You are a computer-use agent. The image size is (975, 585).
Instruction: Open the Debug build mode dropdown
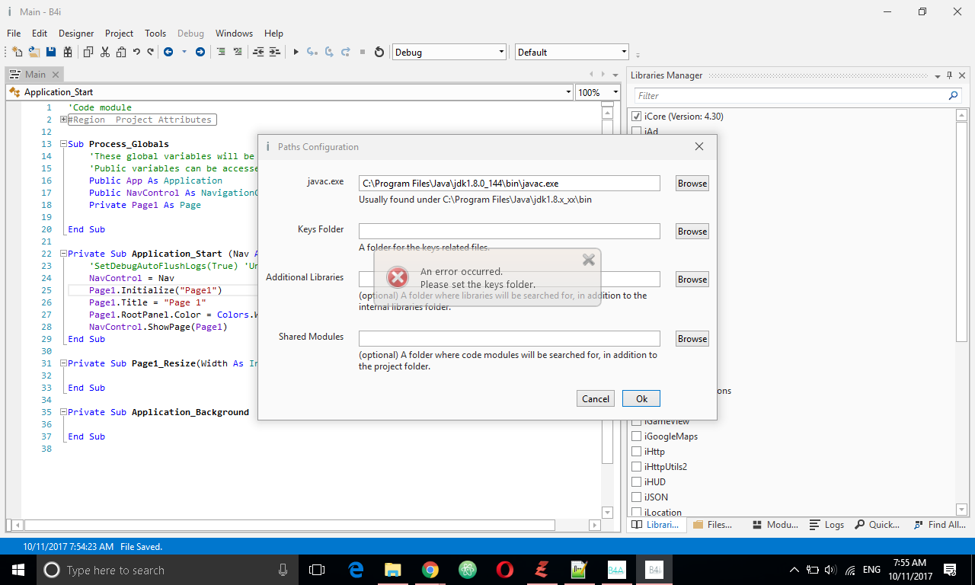pos(501,52)
